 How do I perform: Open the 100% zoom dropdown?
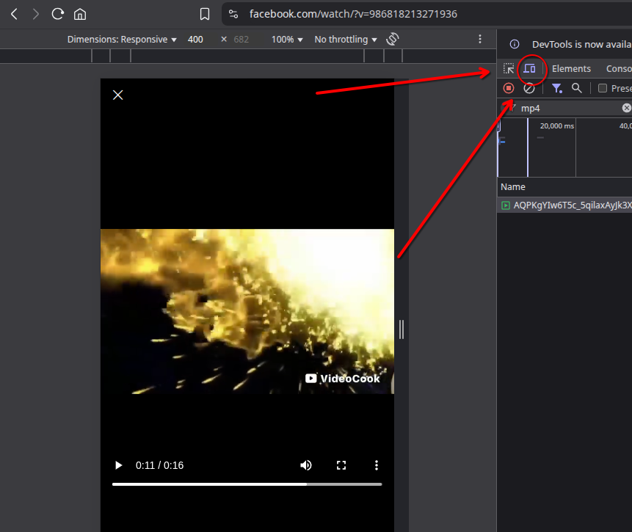click(x=286, y=40)
